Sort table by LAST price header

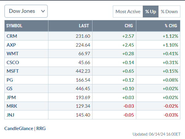click(84, 26)
